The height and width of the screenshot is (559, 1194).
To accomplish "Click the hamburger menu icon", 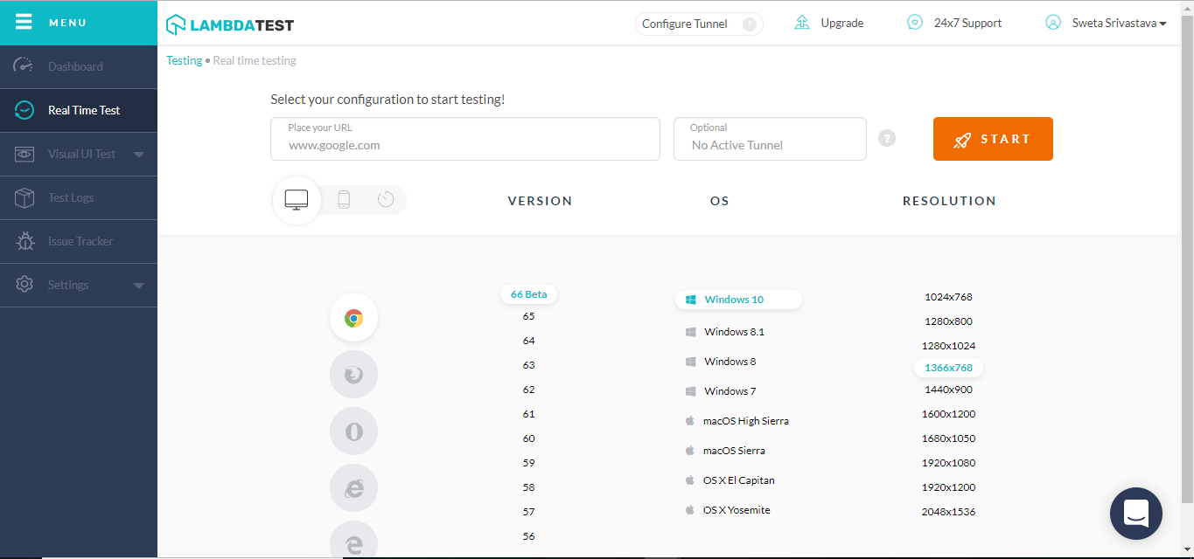I will [x=24, y=22].
